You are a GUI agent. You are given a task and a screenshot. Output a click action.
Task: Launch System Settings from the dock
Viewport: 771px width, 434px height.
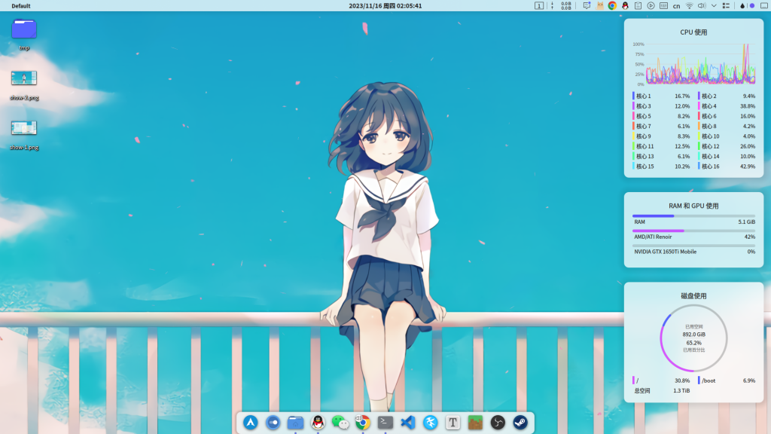coord(273,422)
